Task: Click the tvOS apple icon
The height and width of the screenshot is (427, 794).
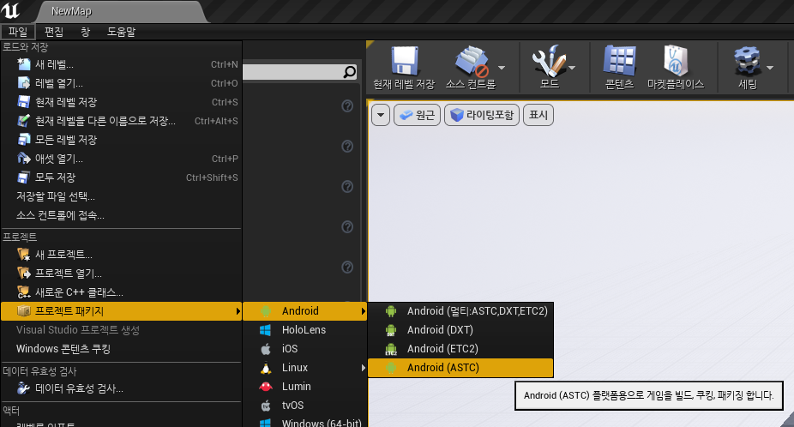Action: click(x=265, y=406)
